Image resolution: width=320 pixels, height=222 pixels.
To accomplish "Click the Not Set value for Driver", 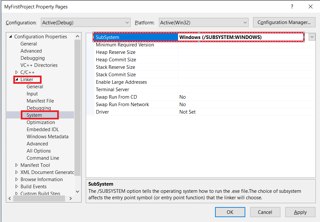I will (x=187, y=112).
